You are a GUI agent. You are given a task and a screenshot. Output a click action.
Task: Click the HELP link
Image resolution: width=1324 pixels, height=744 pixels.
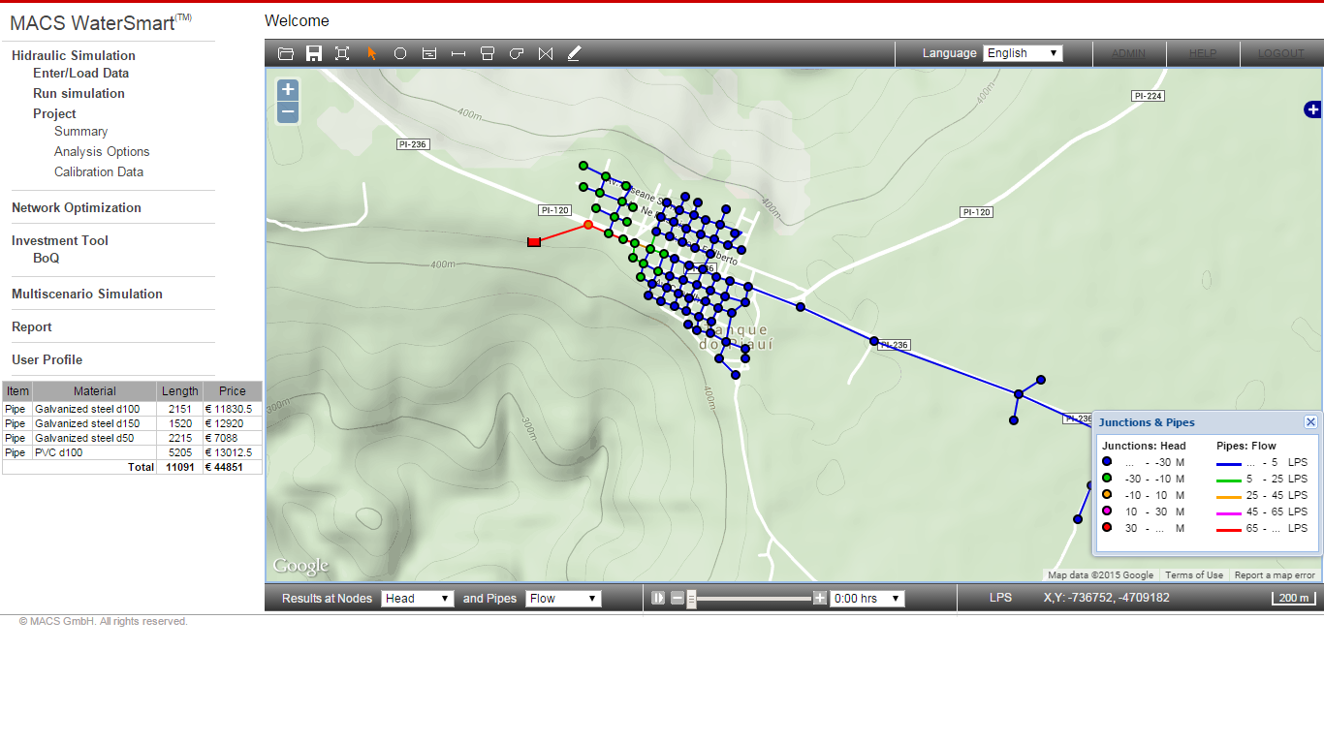(1203, 53)
